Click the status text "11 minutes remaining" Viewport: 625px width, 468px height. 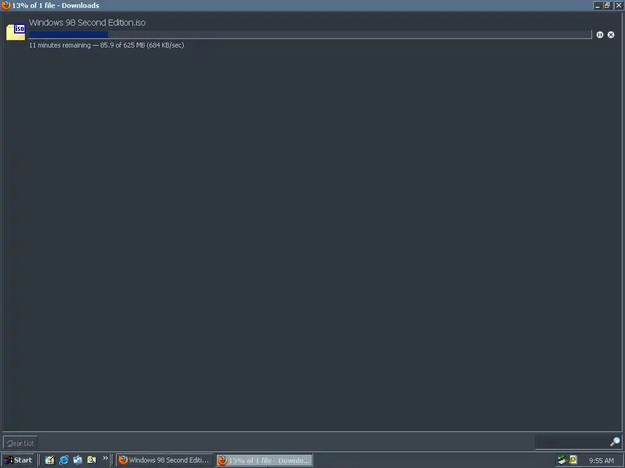point(60,45)
